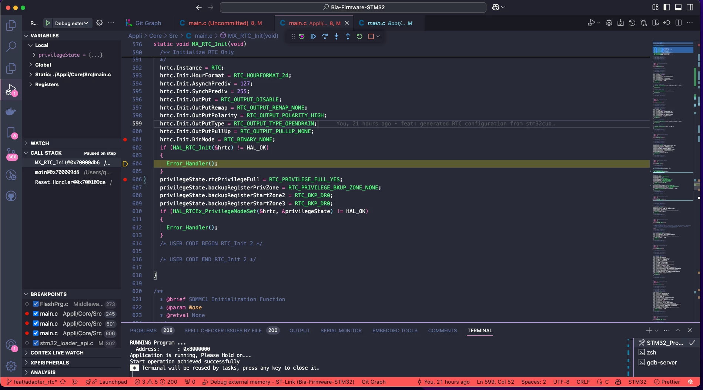Uncheck the FlashPrg.c breakpoint checkbox

(36, 304)
